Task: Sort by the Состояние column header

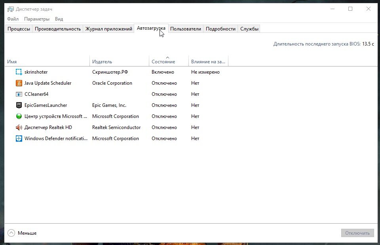Action: 169,62
